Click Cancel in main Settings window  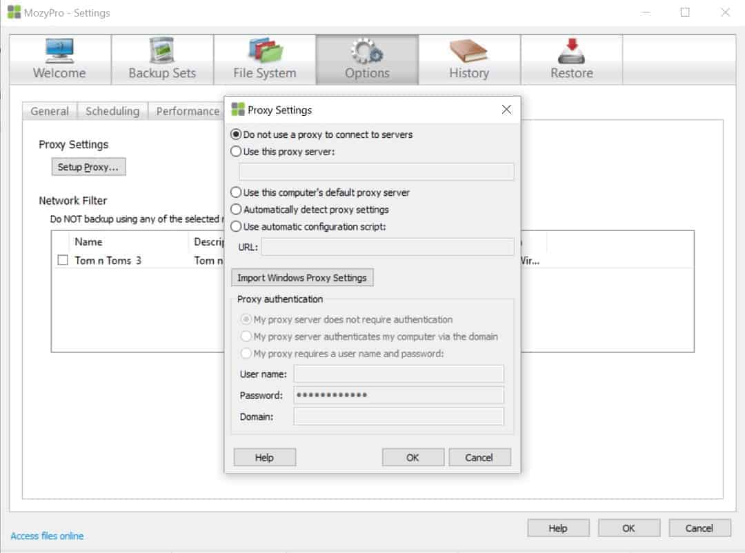(x=699, y=527)
